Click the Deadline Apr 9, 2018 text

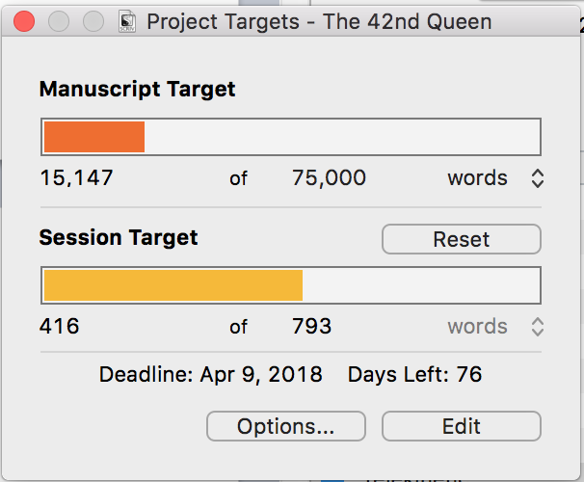point(211,375)
